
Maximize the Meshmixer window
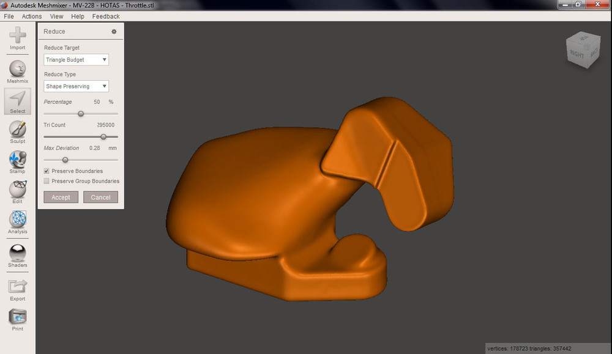pos(578,5)
